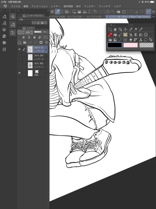
Task: Select the Hand move-view tool
Action: [x=115, y=29]
